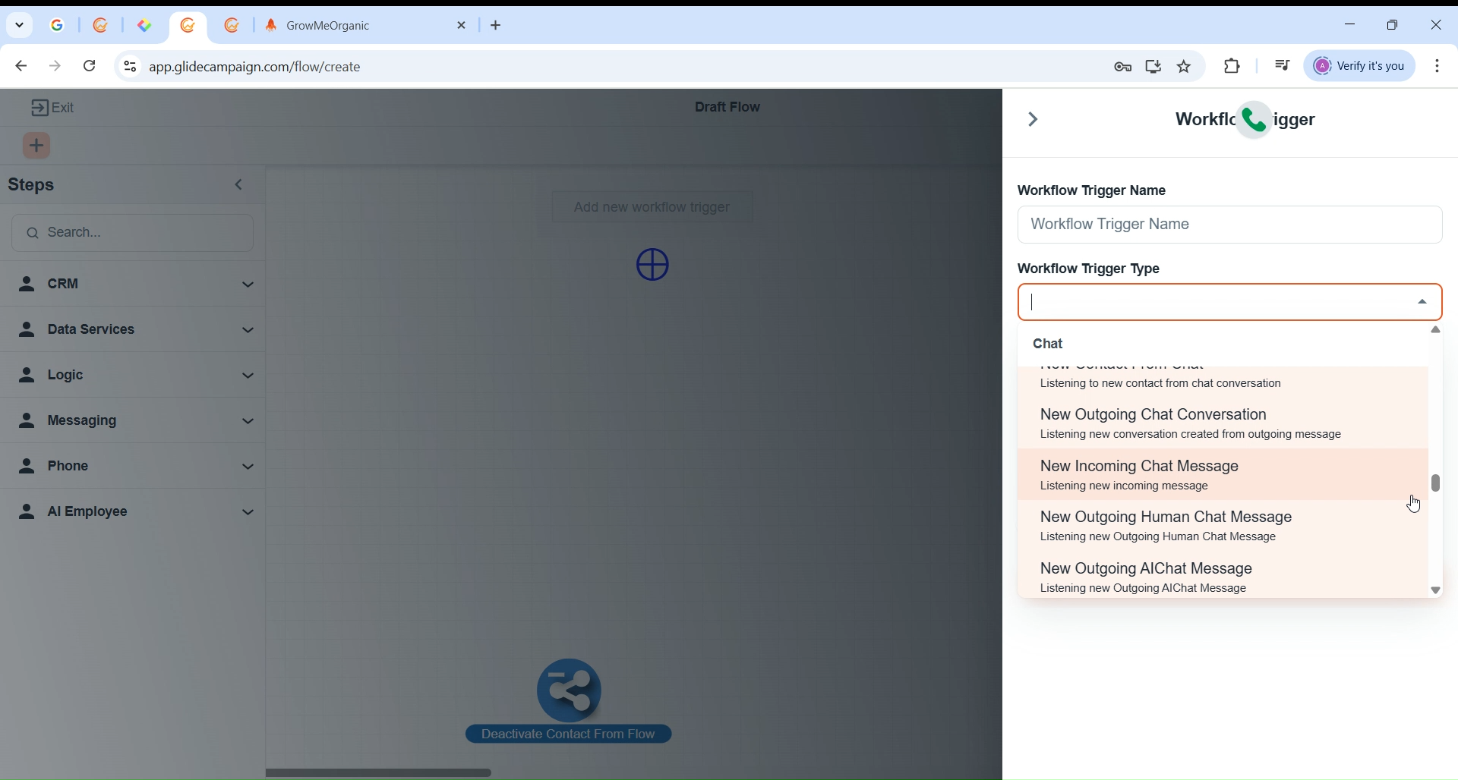Expand the AI Employee category
This screenshot has height=780, width=1458.
coord(135,512)
